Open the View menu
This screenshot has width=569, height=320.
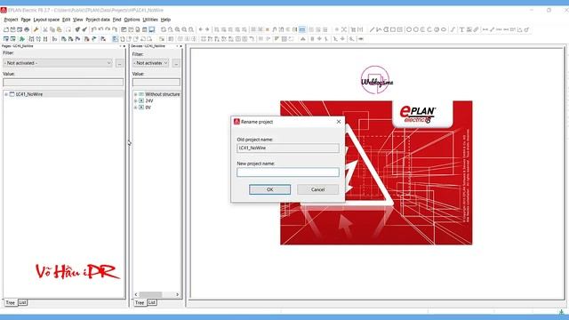[x=77, y=20]
